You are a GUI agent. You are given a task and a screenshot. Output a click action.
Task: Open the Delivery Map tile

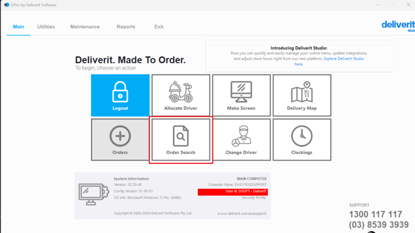[302, 95]
